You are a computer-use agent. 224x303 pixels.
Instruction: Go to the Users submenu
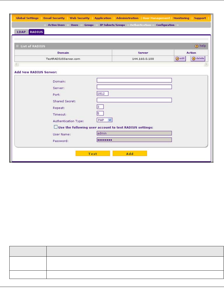point(74,25)
